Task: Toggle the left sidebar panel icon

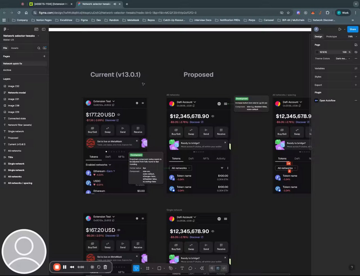Action: coord(44,29)
